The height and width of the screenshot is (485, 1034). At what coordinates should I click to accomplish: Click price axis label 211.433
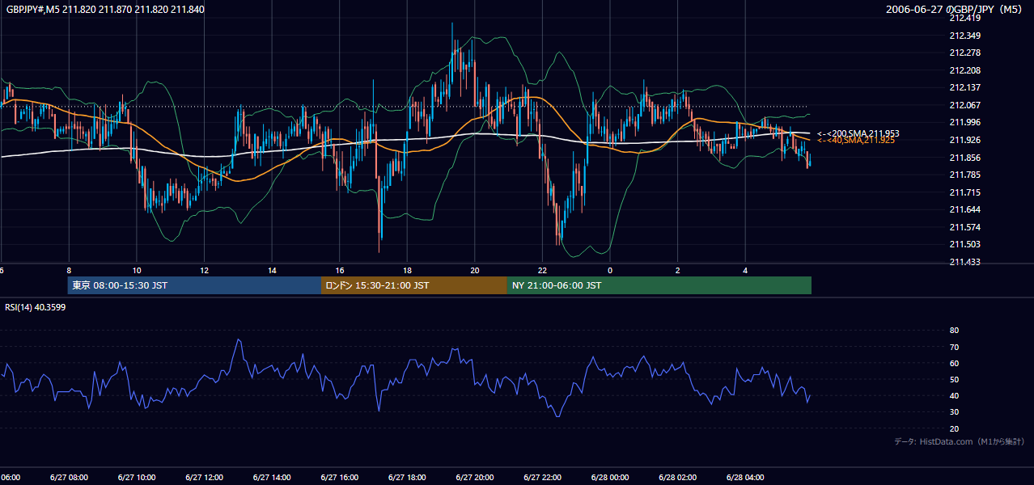pyautogui.click(x=965, y=262)
